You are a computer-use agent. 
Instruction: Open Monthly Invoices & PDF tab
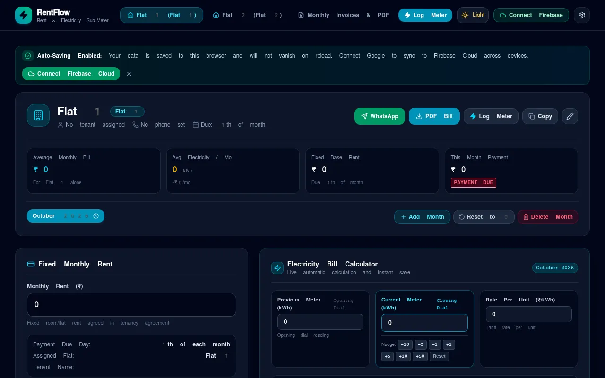[344, 15]
